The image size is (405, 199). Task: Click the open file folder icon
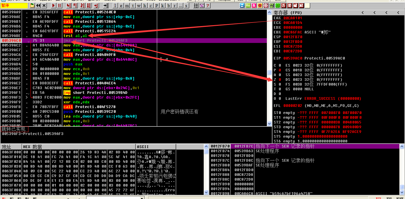coord(31,6)
